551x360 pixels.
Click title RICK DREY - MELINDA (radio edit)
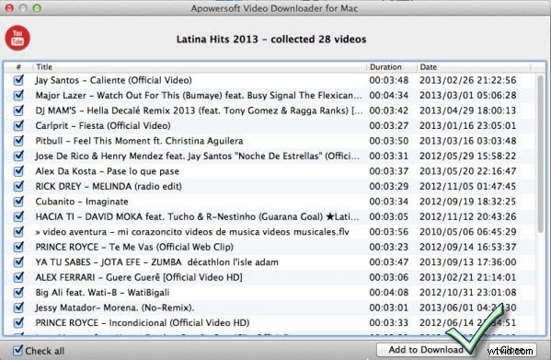pos(109,186)
